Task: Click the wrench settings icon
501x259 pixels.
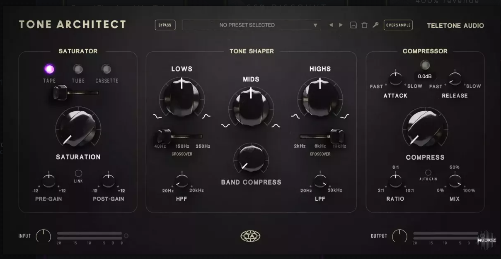Action: pyautogui.click(x=375, y=25)
